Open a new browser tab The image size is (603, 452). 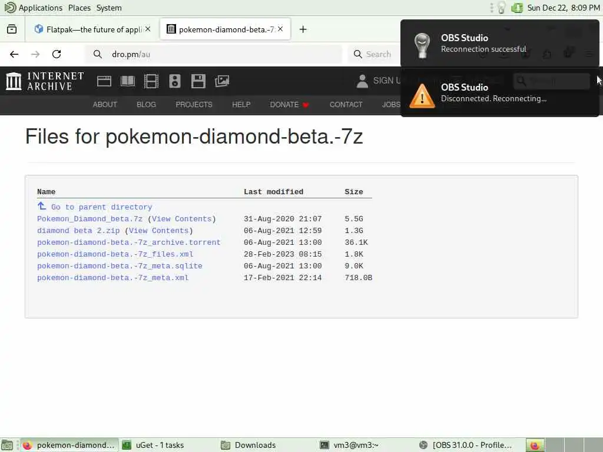(x=303, y=29)
